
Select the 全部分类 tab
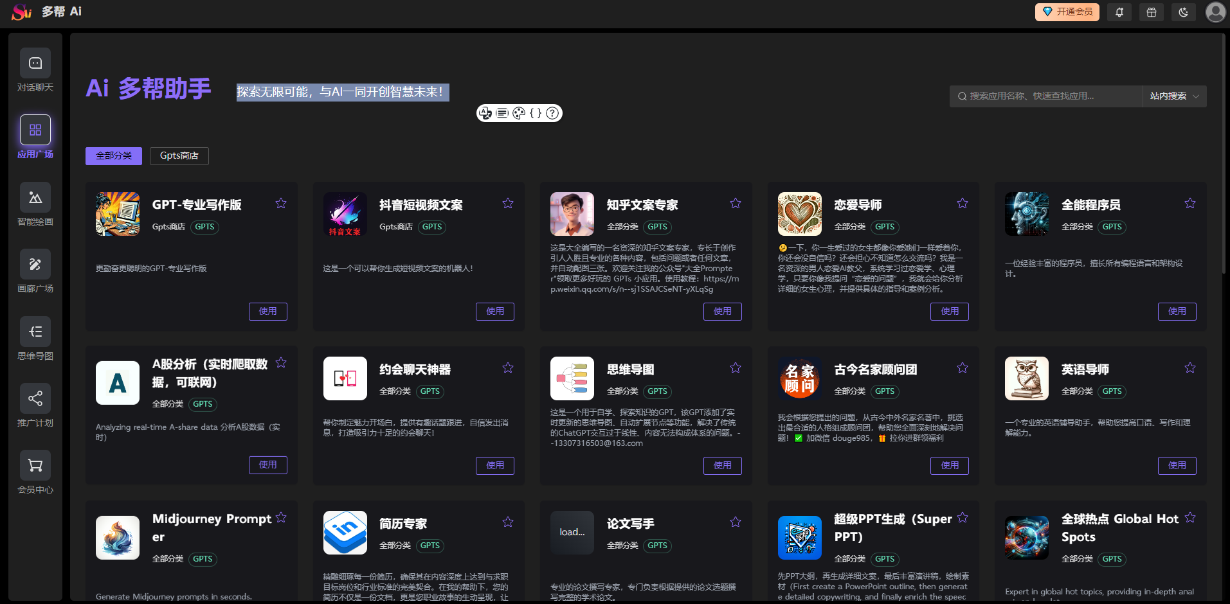[x=113, y=155]
